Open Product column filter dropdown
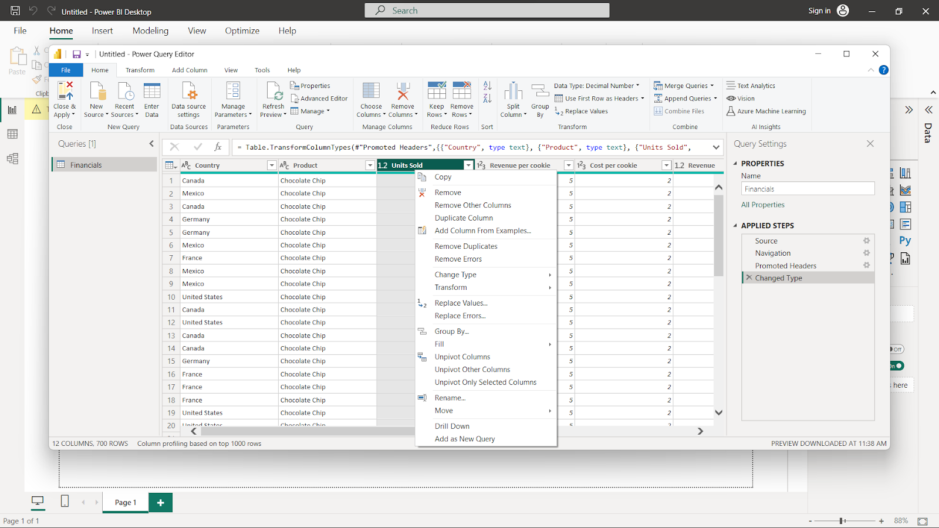939x528 pixels. 370,165
